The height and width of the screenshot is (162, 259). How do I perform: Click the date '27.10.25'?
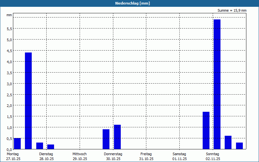(13, 159)
